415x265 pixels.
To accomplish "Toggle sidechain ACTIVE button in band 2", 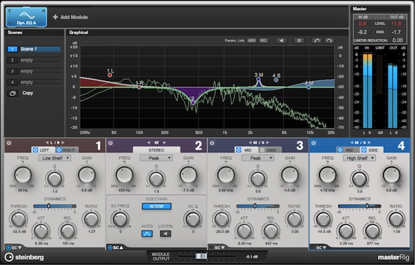I will tap(156, 206).
